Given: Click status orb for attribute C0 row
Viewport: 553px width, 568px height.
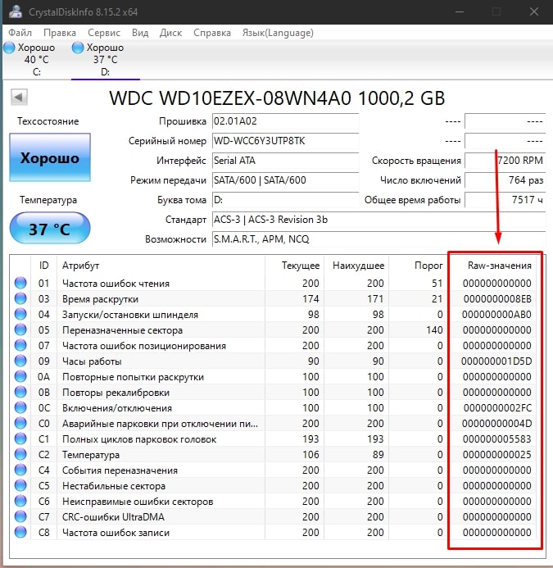Looking at the screenshot, I should (x=20, y=423).
